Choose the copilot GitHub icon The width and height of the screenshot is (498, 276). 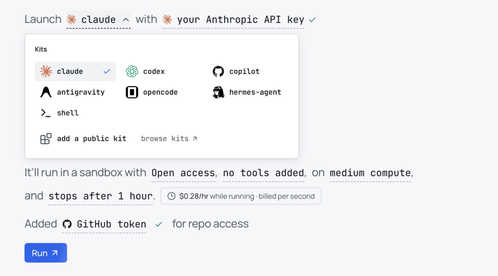[218, 71]
